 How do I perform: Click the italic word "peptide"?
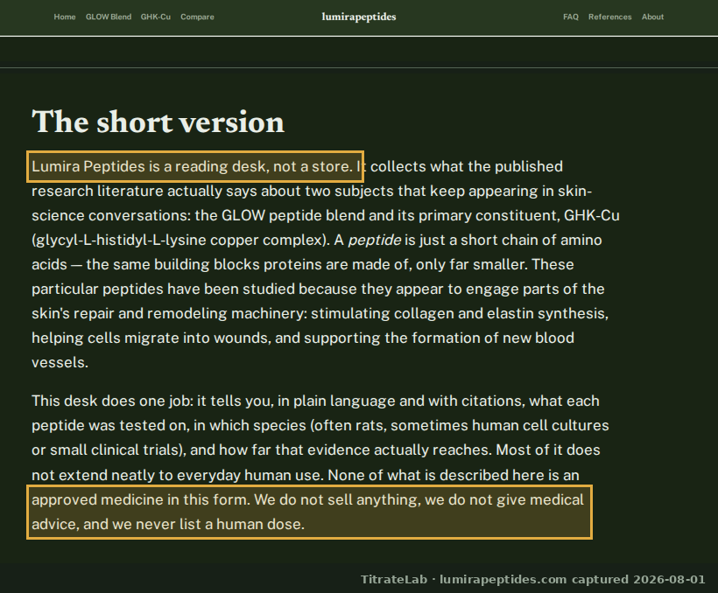(375, 241)
